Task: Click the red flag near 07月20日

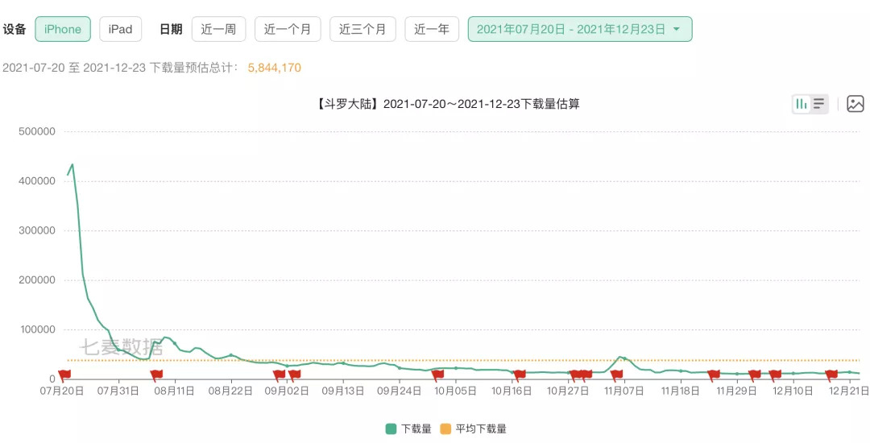Action: [64, 374]
